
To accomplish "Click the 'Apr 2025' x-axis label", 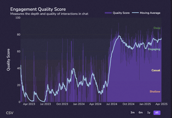I will click(x=161, y=104).
